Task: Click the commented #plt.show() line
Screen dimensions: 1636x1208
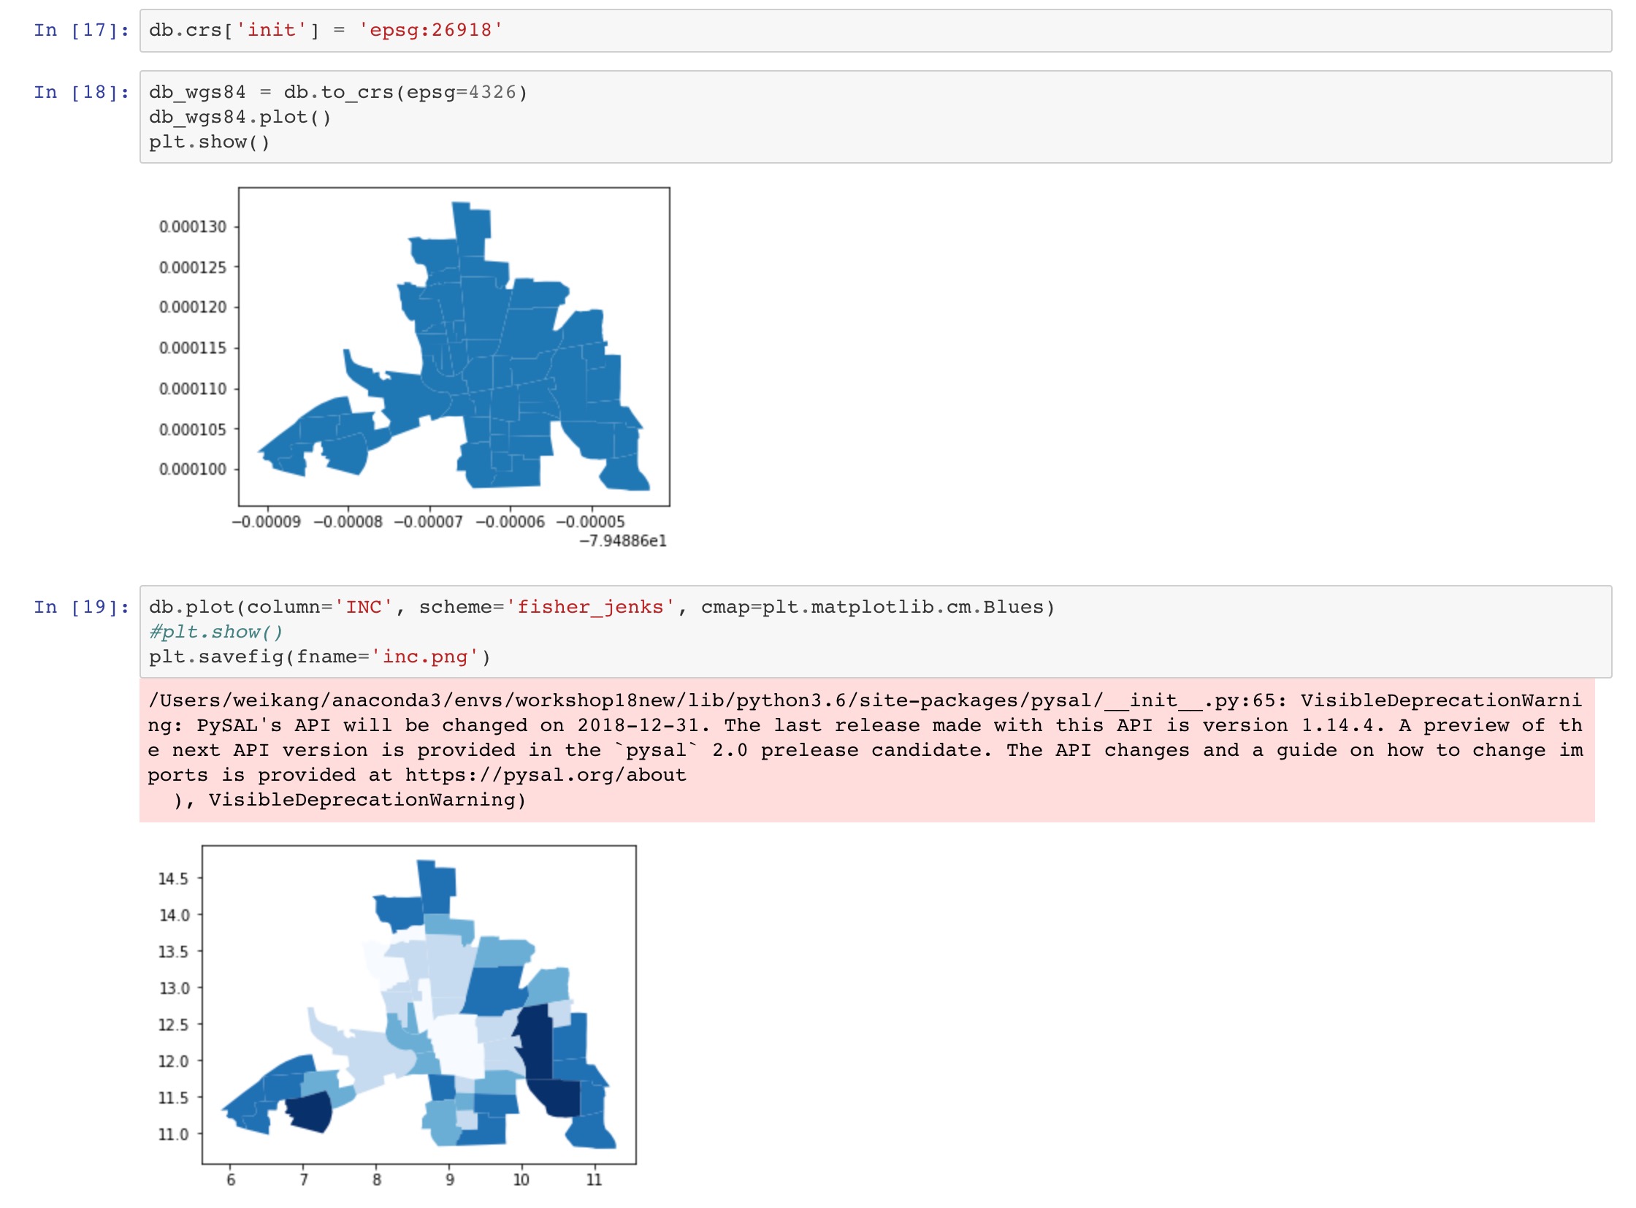Action: tap(215, 632)
